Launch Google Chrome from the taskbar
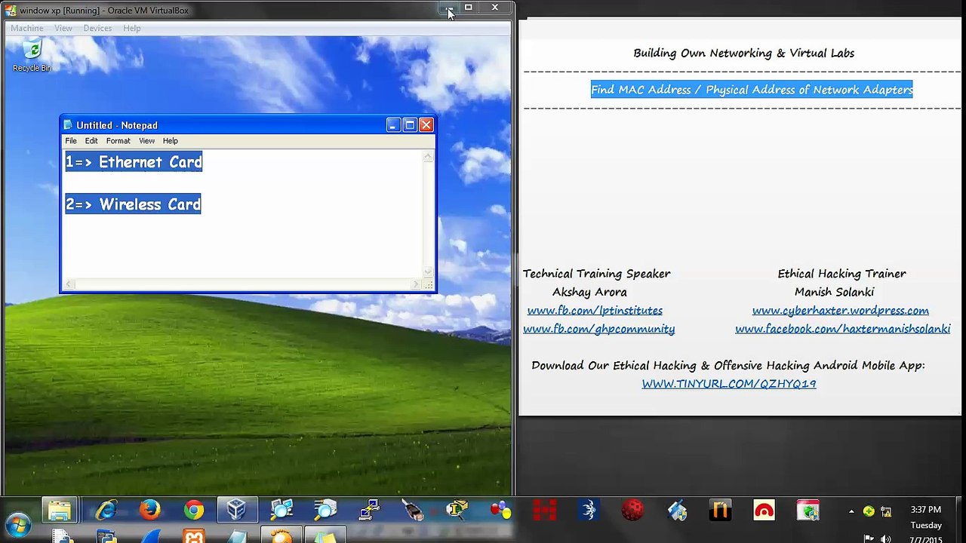This screenshot has width=966, height=543. click(193, 511)
